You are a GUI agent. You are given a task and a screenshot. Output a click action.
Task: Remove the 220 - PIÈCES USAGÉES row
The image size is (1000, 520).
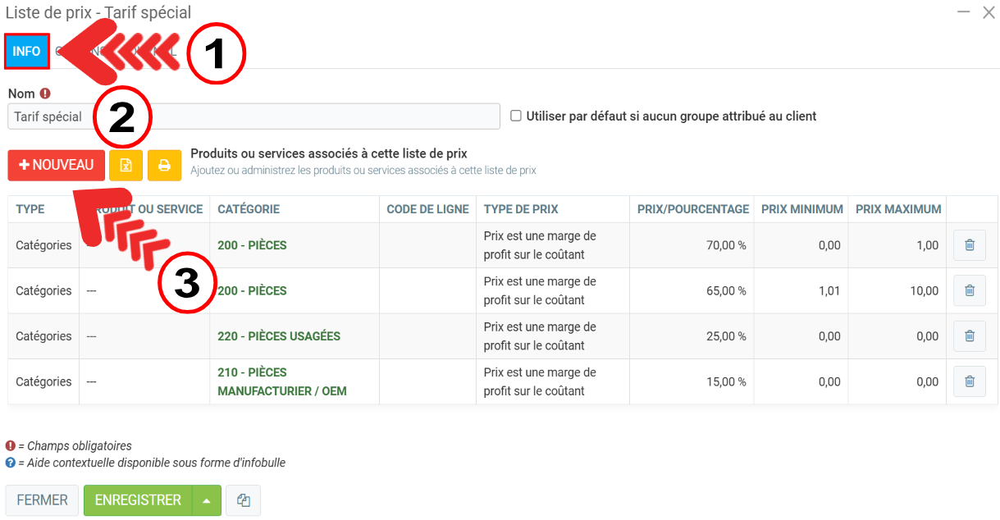click(969, 335)
